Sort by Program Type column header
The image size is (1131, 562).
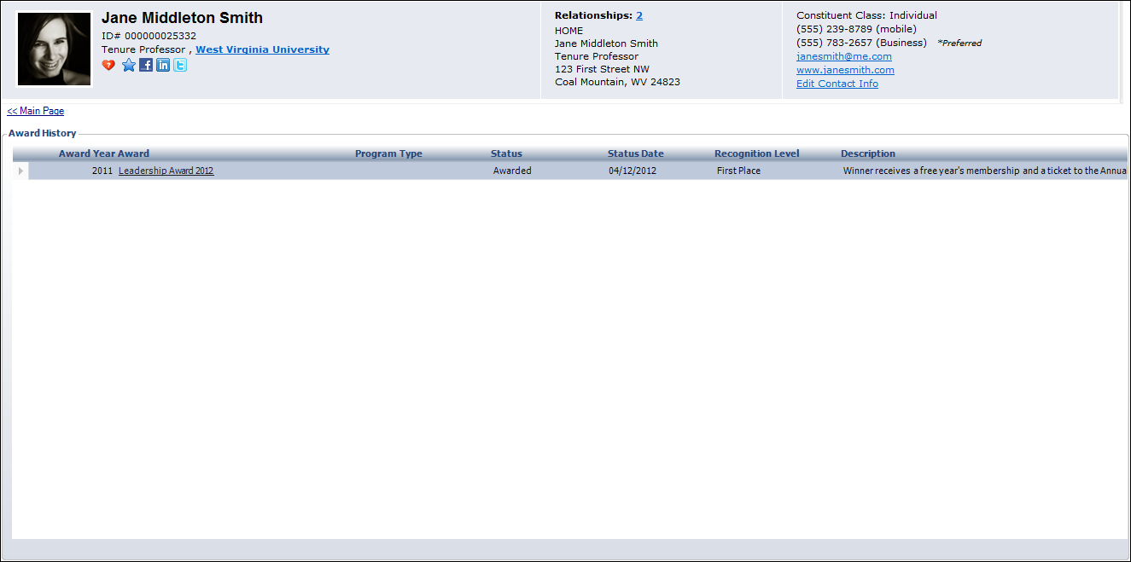click(x=388, y=154)
